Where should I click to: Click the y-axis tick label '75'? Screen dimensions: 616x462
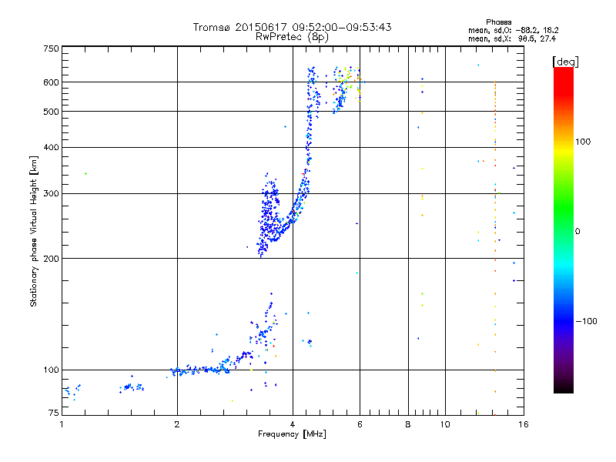click(54, 413)
